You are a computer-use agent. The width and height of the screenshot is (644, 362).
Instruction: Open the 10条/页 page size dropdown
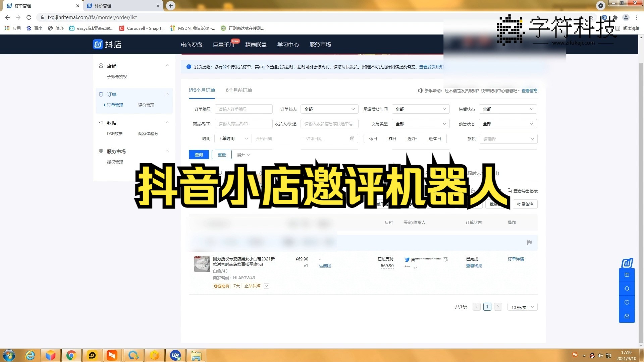[522, 307]
